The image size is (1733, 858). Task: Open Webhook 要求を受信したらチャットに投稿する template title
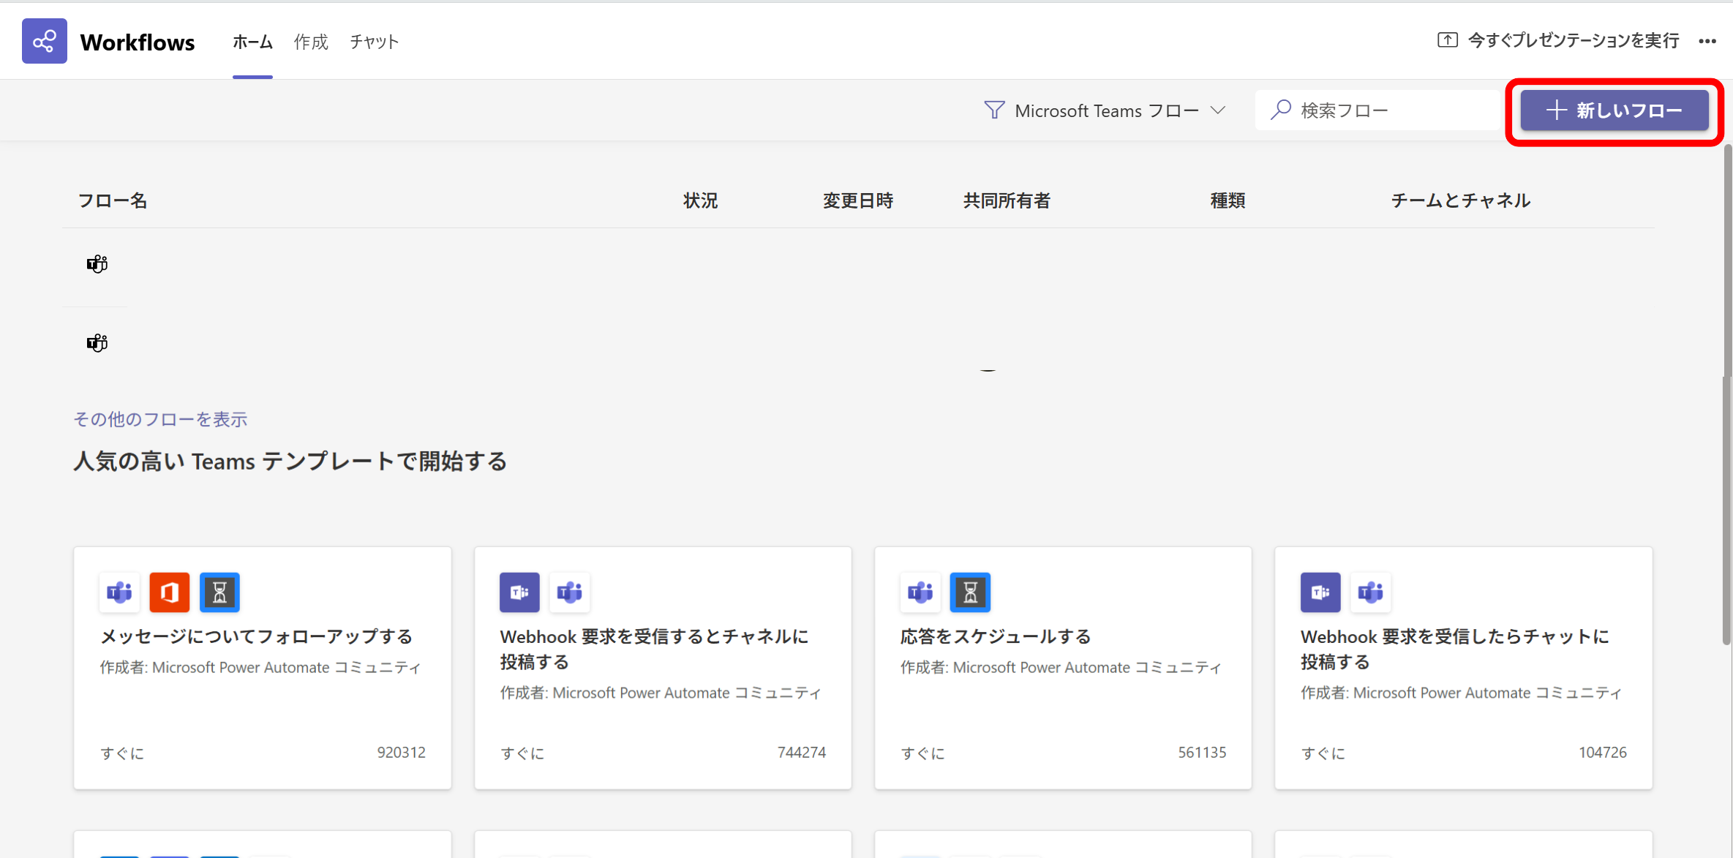1455,649
